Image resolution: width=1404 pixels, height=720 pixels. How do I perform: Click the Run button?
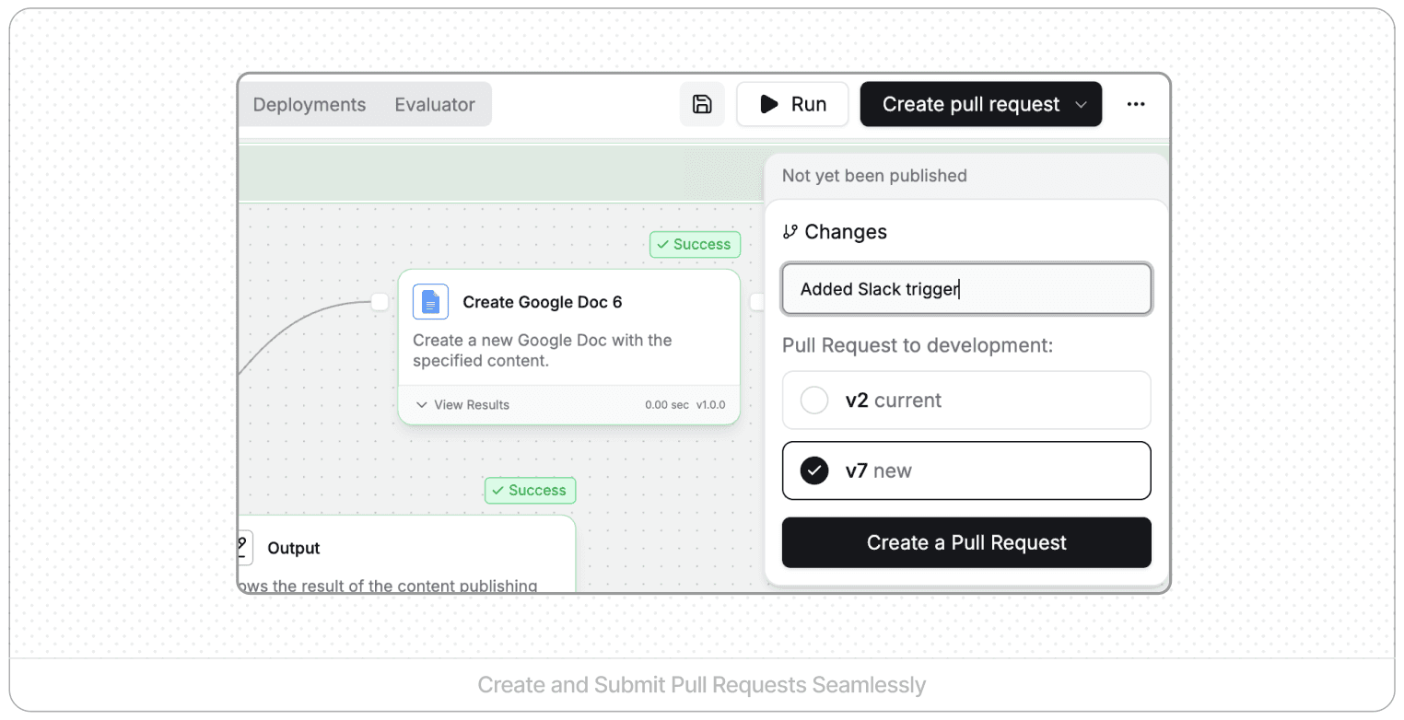pos(792,104)
